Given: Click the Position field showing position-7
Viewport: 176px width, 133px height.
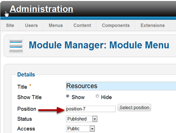Looking at the screenshot, I should point(91,109).
